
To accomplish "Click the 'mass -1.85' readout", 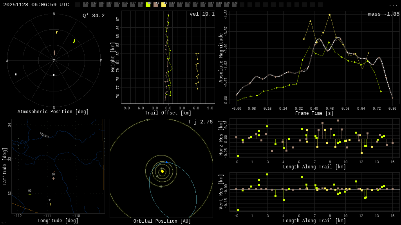I will pos(384,14).
